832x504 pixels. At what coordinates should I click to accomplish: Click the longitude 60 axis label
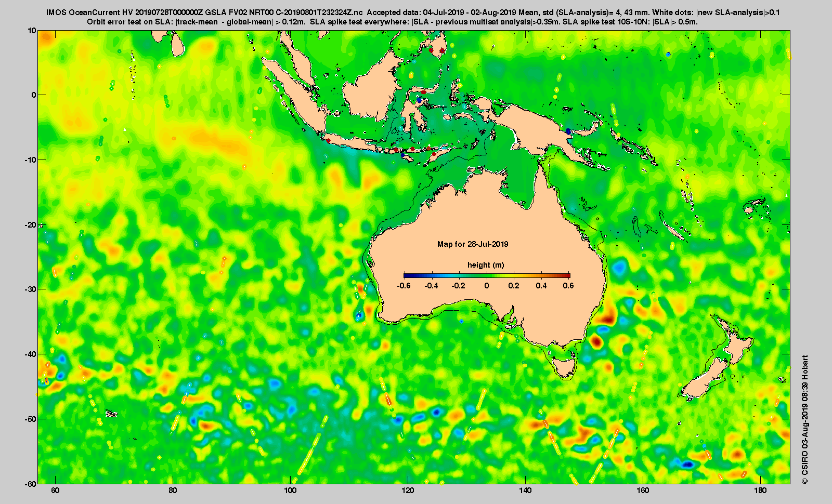[x=55, y=490]
